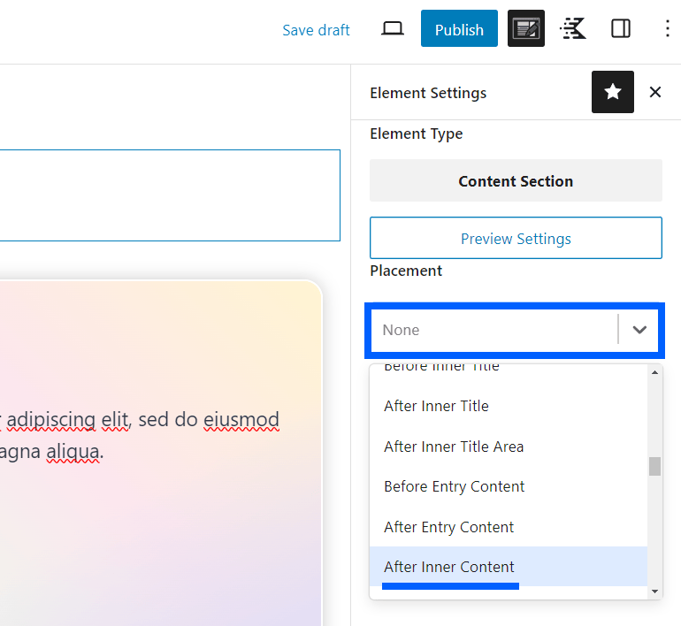The image size is (681, 626).
Task: Open the striped GenerateBlocks toolbar icon
Action: click(x=573, y=29)
